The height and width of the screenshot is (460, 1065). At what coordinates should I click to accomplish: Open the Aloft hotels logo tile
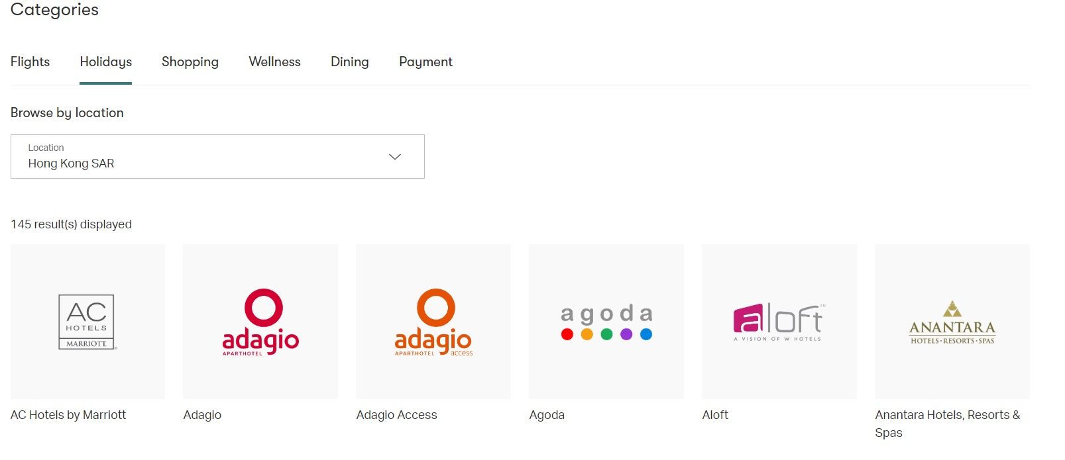[779, 322]
